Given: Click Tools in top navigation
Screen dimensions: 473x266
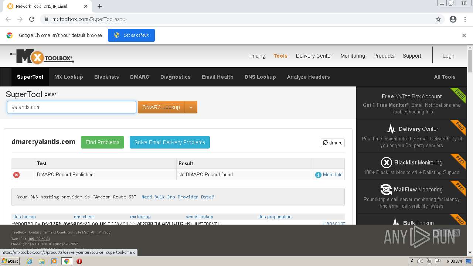Looking at the screenshot, I should click(280, 56).
